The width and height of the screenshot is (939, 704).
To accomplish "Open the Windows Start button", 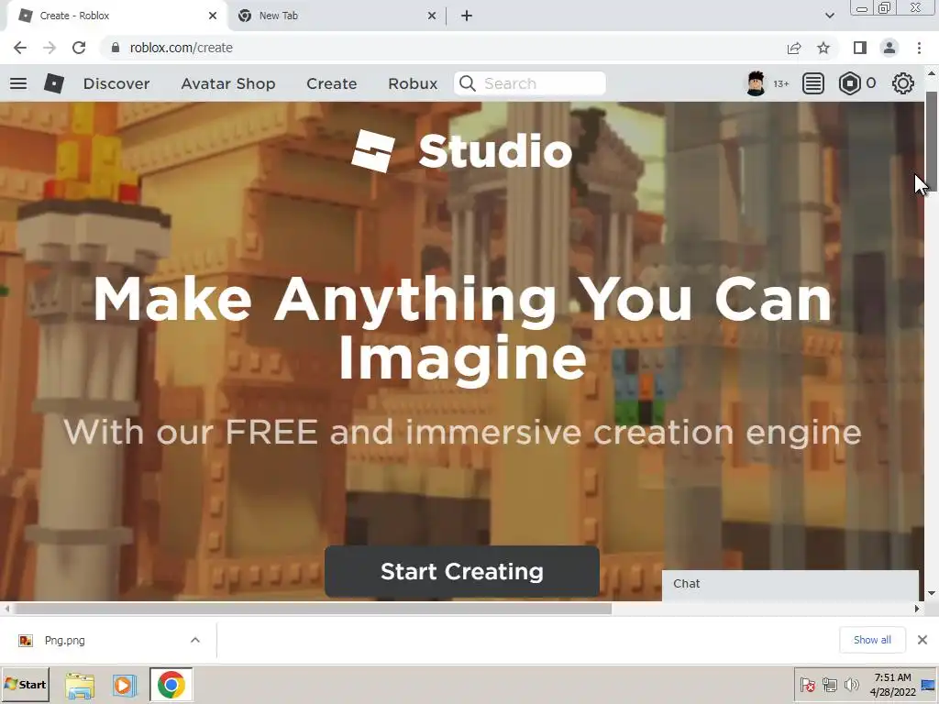I will [25, 684].
